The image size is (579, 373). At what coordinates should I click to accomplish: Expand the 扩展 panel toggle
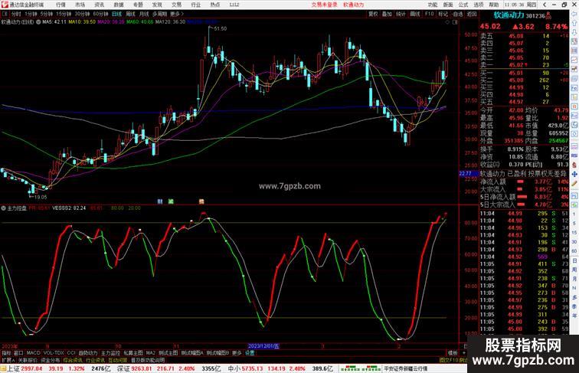[x=8, y=360]
